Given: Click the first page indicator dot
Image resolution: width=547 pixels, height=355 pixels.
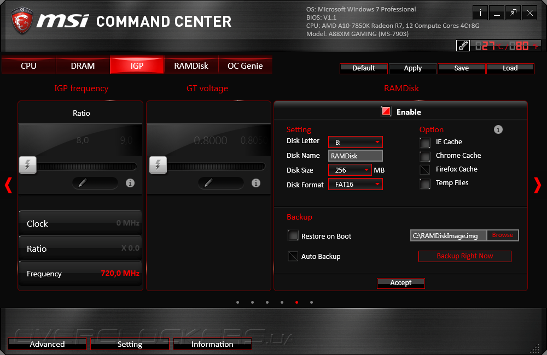Looking at the screenshot, I should coord(237,303).
